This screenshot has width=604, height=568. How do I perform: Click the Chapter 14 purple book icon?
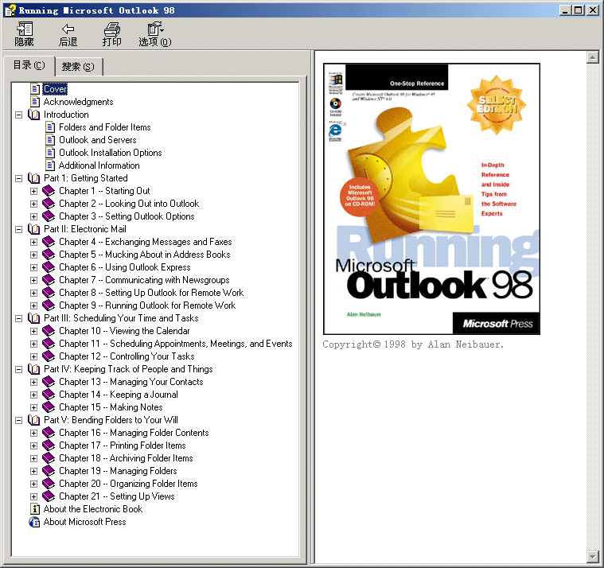pos(49,395)
